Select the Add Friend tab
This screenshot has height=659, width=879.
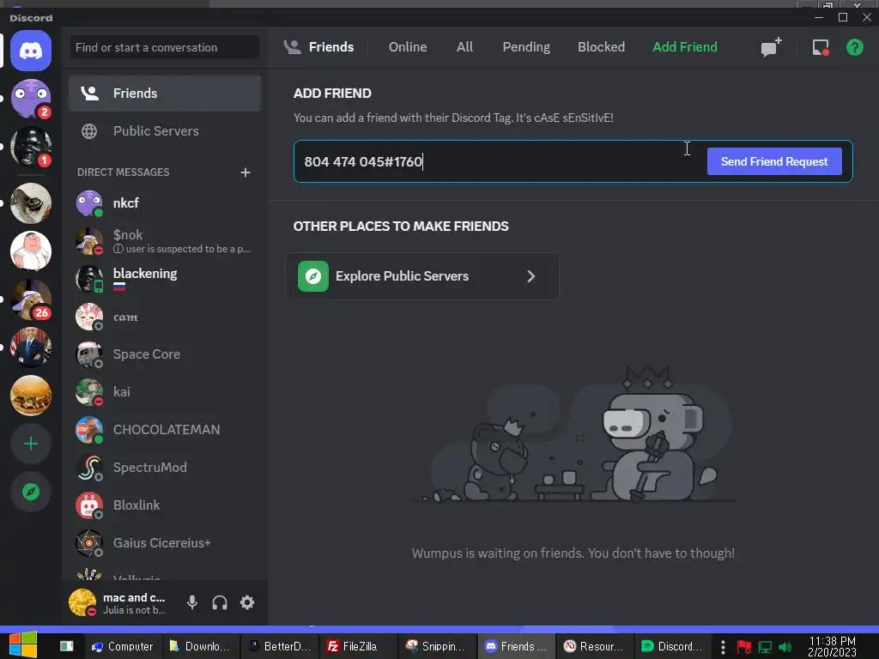[684, 47]
